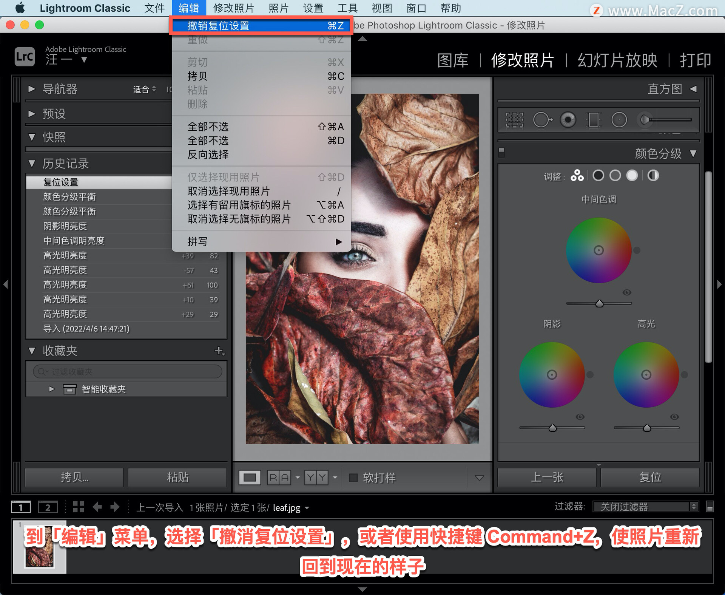Collapse the Collections panel

32,351
